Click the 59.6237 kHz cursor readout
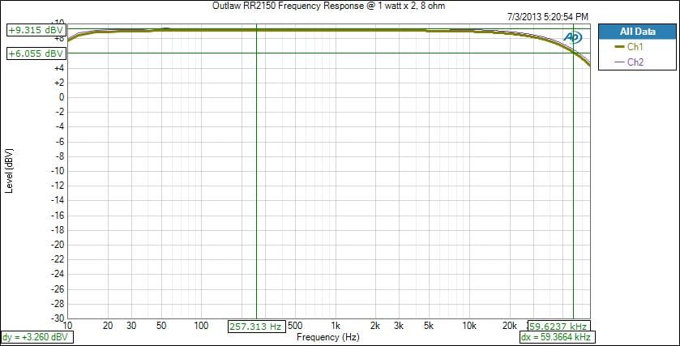680x346 pixels. click(558, 327)
